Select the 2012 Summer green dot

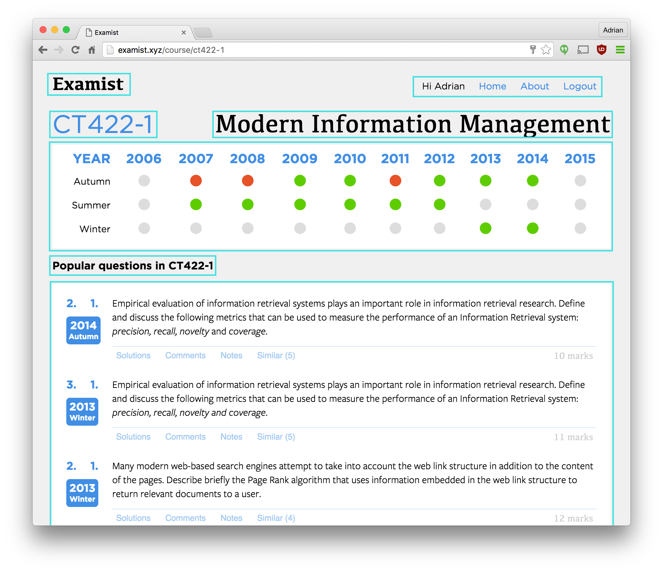click(439, 204)
